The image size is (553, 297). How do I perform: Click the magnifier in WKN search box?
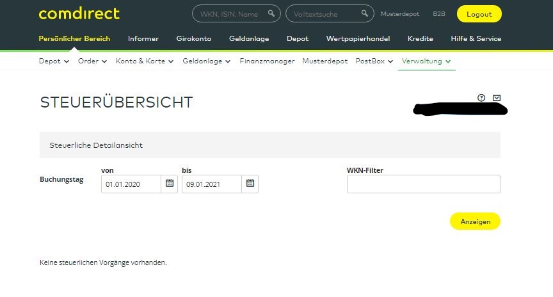click(x=272, y=13)
